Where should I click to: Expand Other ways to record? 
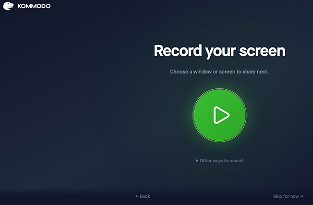219,161
